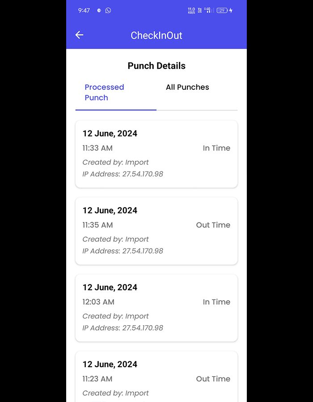Tap the WhatsApp notification icon
The width and height of the screenshot is (313, 402).
(x=108, y=10)
